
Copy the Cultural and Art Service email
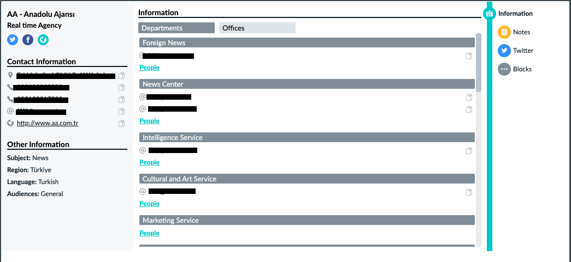tap(469, 192)
